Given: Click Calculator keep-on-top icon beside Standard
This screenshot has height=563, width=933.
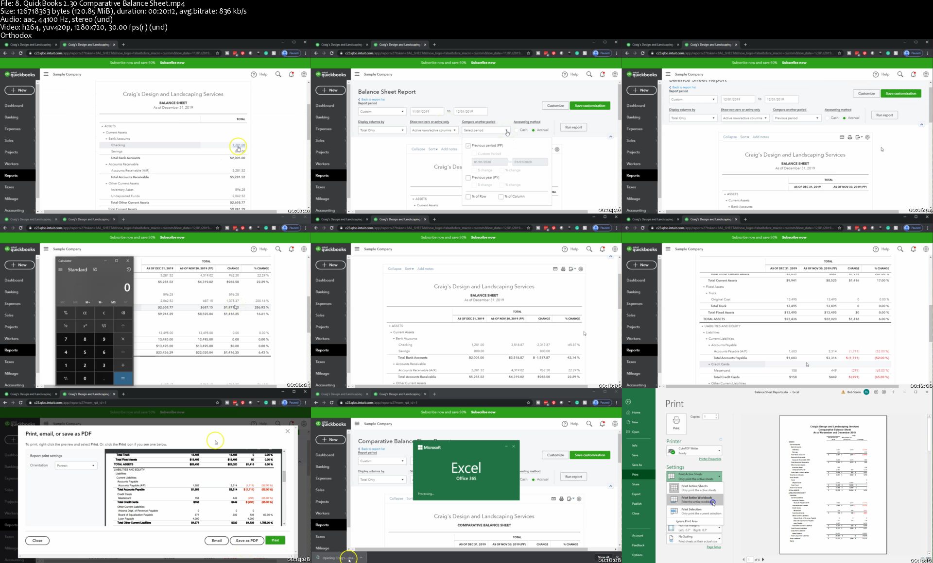Looking at the screenshot, I should point(95,269).
